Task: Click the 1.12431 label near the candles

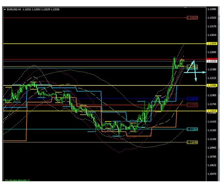Action: click(x=192, y=66)
